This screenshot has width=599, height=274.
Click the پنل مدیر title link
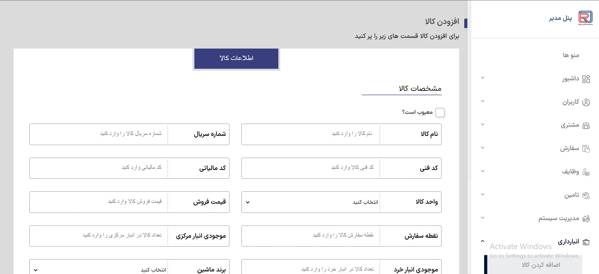(560, 18)
